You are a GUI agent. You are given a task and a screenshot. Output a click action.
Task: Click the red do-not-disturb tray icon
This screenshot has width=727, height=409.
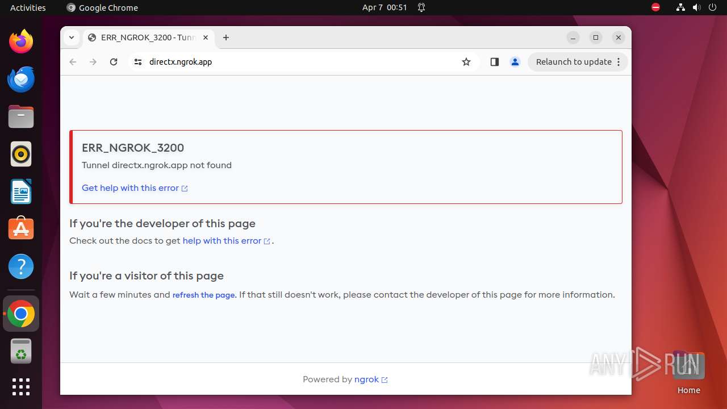click(655, 7)
